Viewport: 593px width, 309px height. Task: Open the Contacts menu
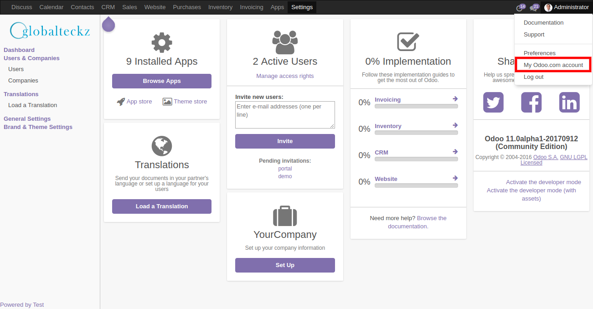click(x=83, y=7)
